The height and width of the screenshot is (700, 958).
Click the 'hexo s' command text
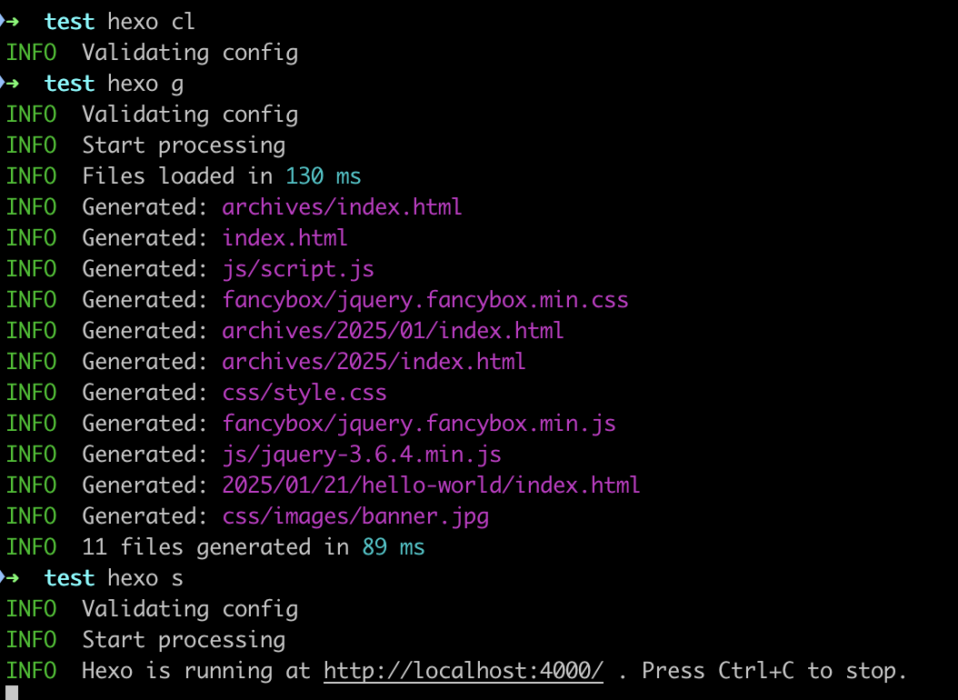(145, 578)
